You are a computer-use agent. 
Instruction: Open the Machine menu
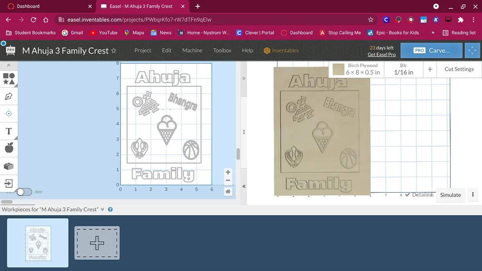(x=192, y=50)
